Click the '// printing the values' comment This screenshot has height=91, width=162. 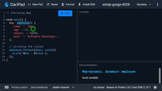coord(26,47)
